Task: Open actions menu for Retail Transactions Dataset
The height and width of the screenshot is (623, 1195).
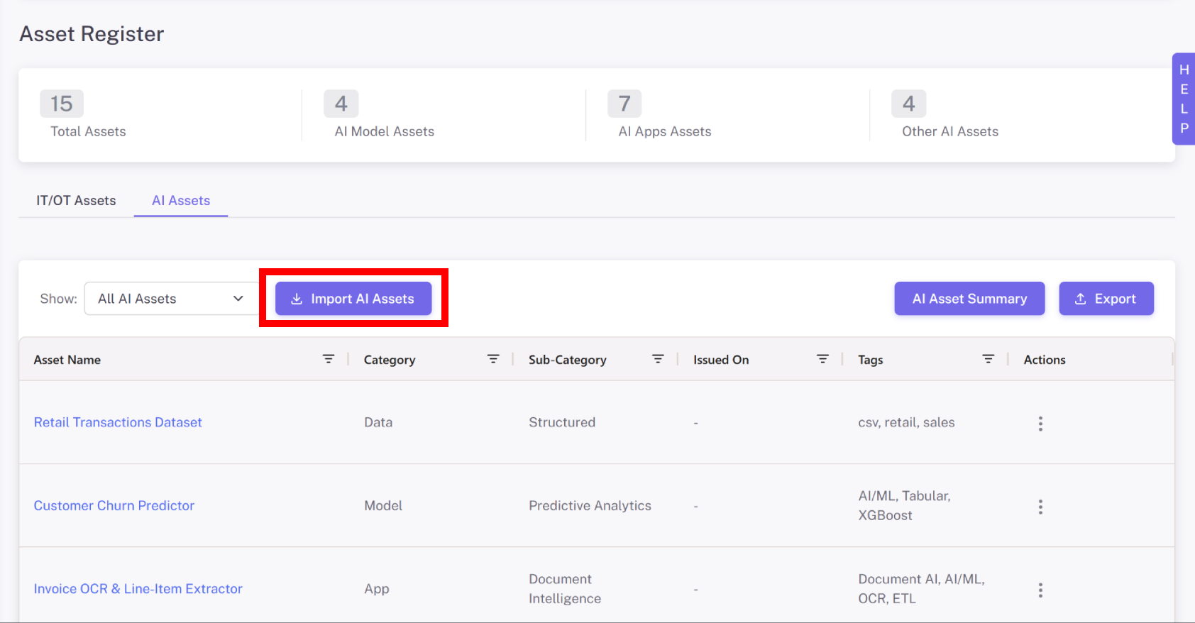Action: tap(1040, 424)
